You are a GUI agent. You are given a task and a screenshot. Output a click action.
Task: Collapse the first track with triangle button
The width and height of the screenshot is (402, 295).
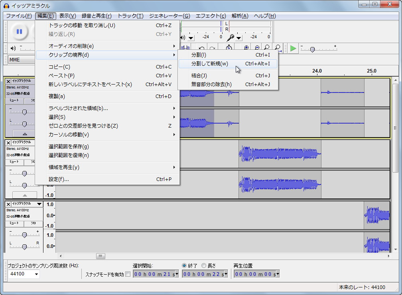tap(25, 134)
